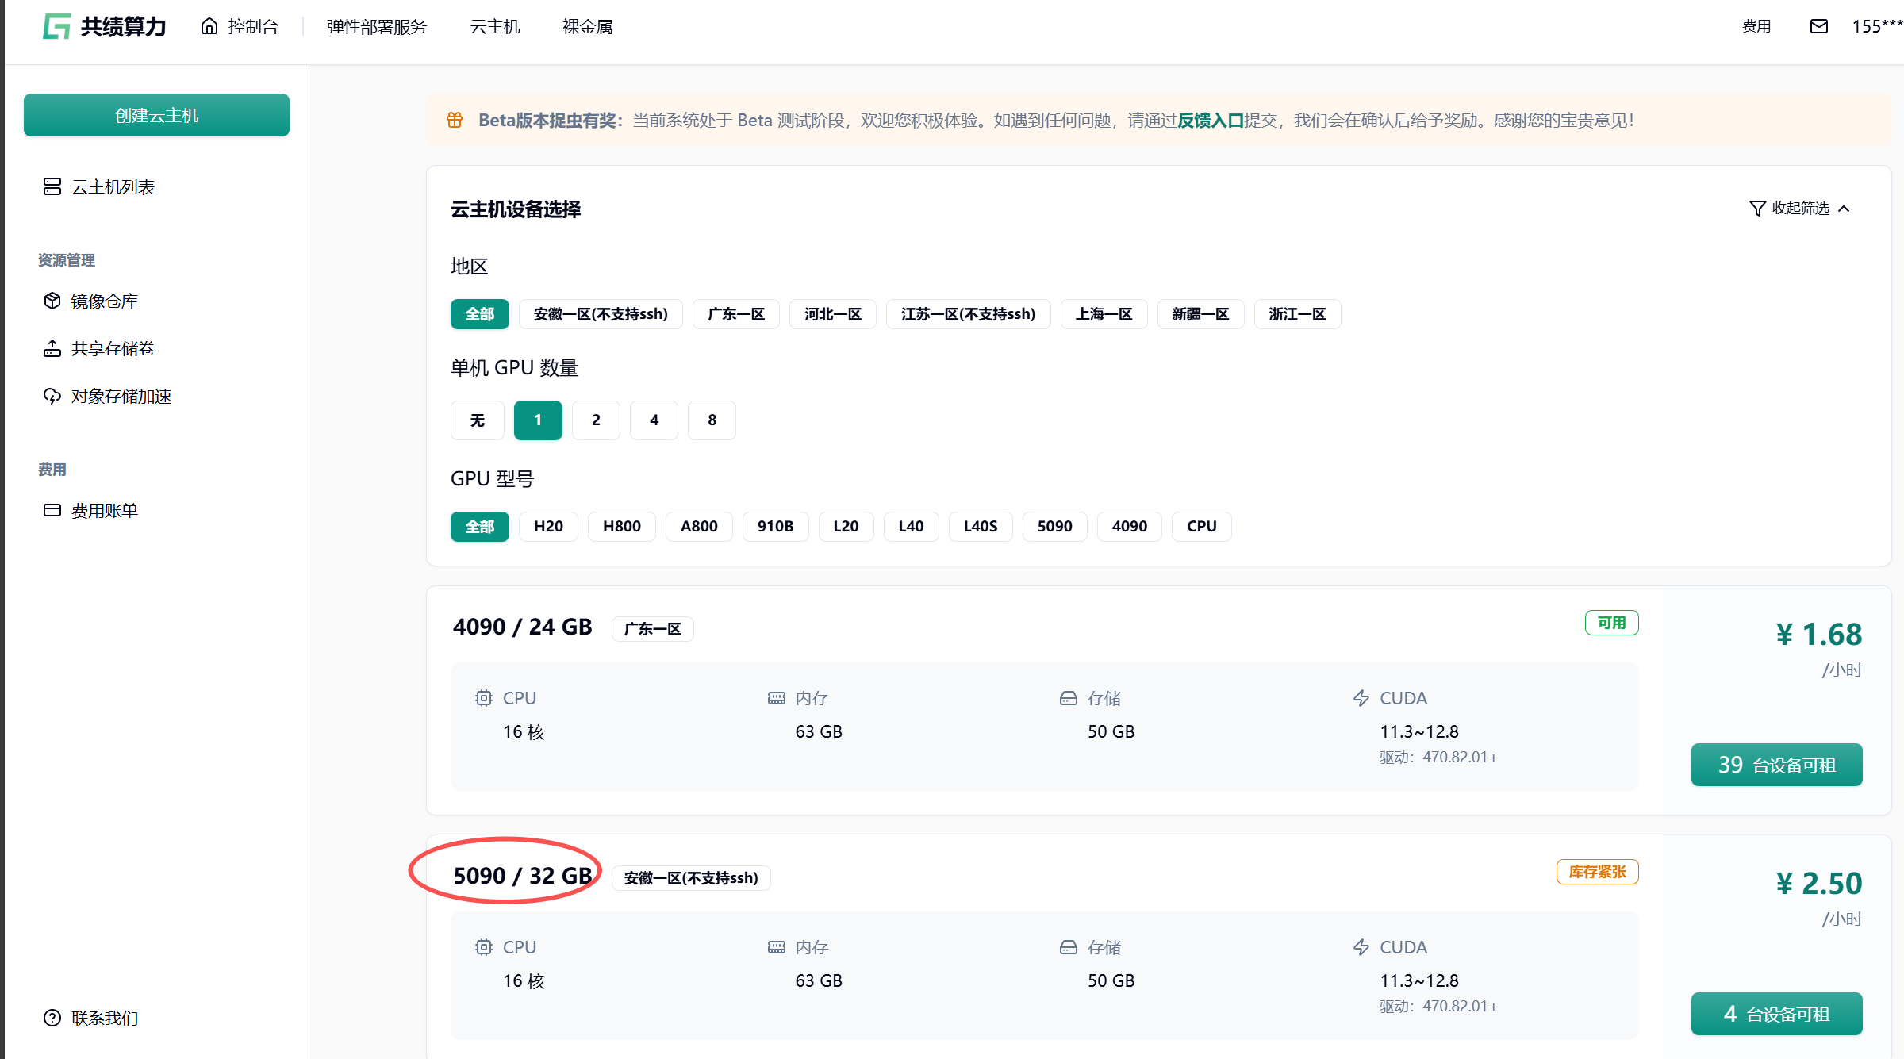Select 2 for the single-machine GPU count

[596, 420]
